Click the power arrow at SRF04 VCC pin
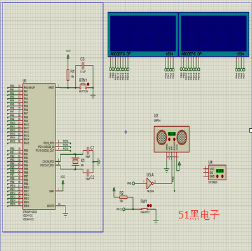252x251 pixels. [179, 163]
